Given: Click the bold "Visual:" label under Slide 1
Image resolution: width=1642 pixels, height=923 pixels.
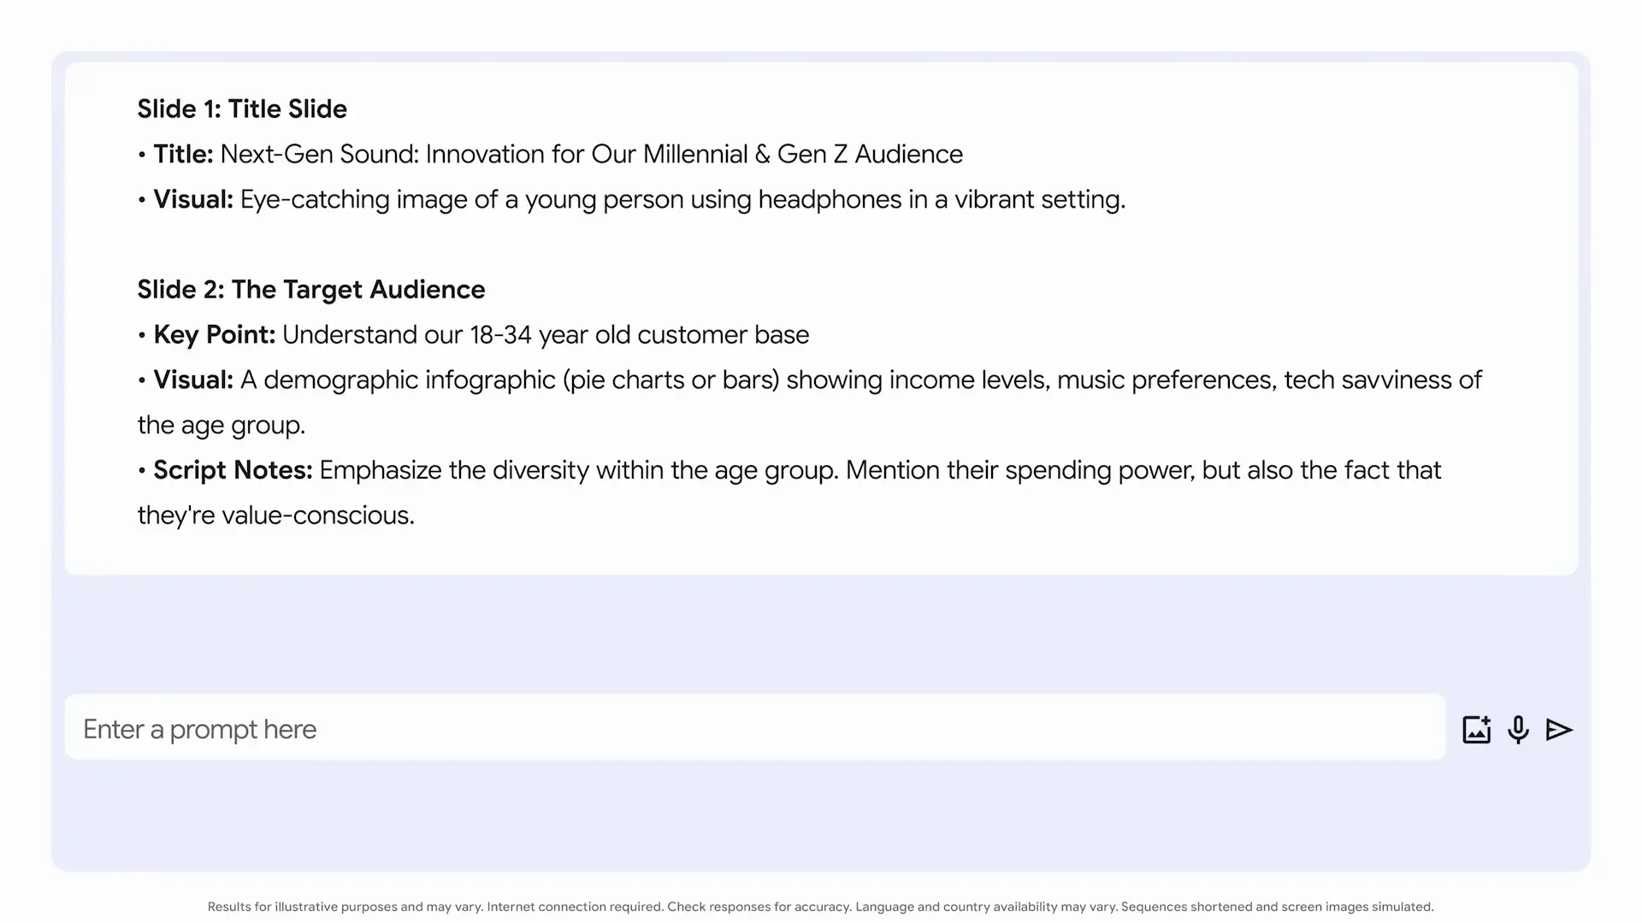Looking at the screenshot, I should pyautogui.click(x=193, y=200).
